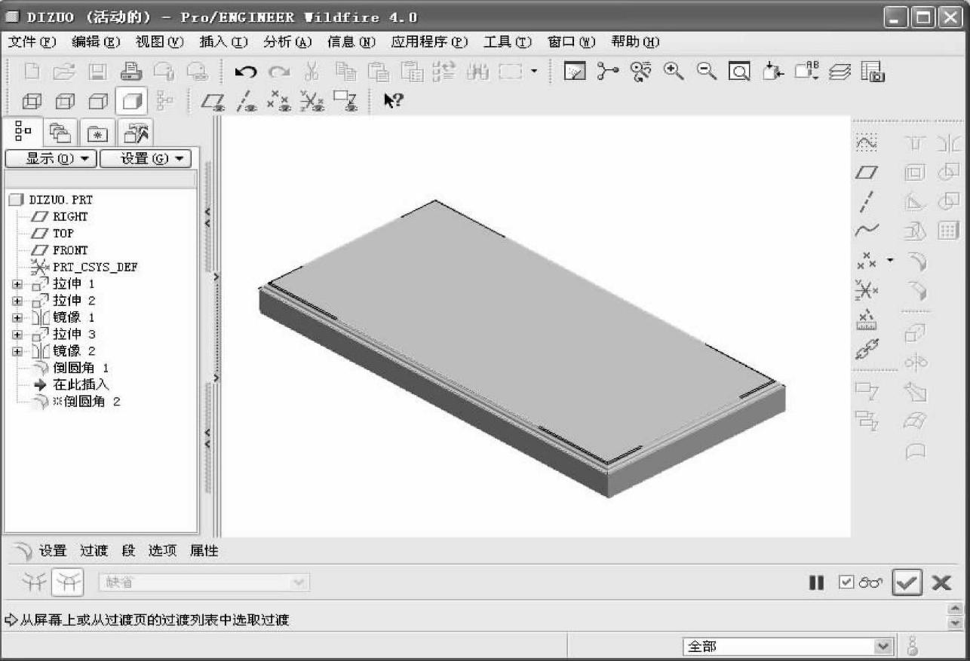The width and height of the screenshot is (970, 661).
Task: Toggle the preview checkbox beside glasses icon
Action: (x=846, y=583)
